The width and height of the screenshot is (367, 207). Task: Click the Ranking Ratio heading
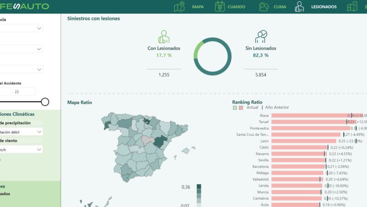click(247, 102)
